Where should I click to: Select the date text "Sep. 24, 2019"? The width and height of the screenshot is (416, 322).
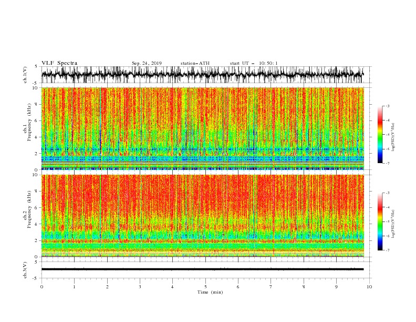tap(147, 63)
